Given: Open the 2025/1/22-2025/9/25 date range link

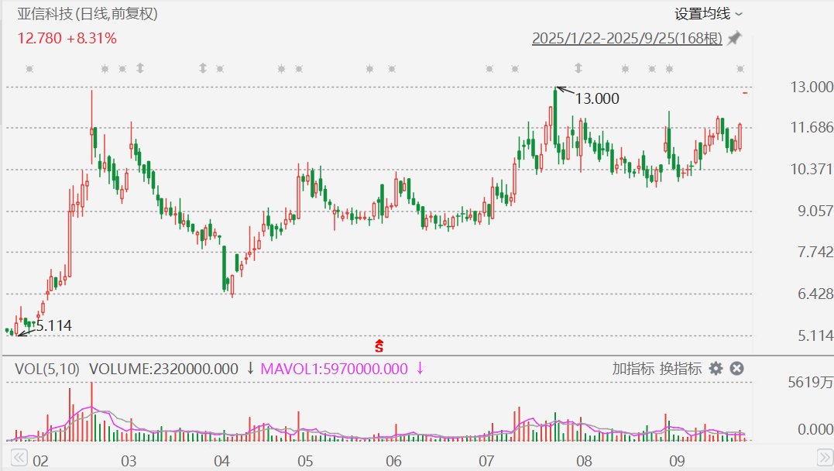Looking at the screenshot, I should tap(626, 38).
